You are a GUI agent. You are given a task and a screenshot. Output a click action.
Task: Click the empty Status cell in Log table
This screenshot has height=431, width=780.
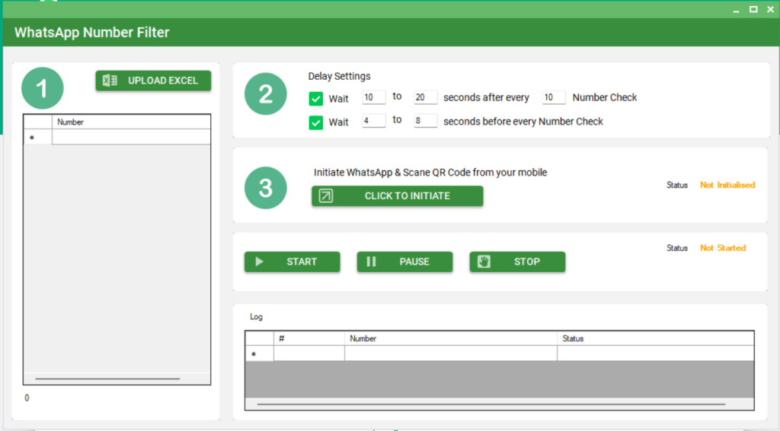tap(656, 353)
